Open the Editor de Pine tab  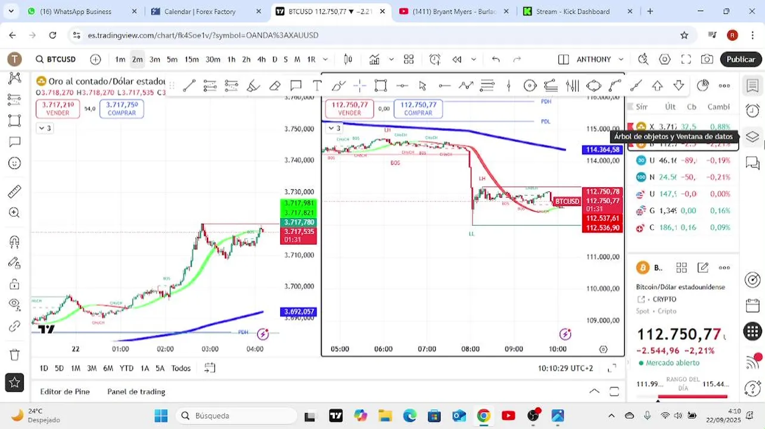pos(65,391)
